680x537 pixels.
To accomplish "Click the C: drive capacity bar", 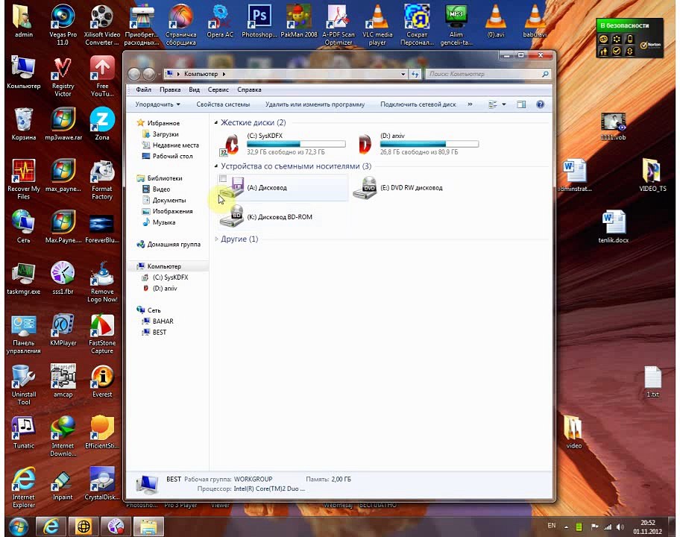I will point(296,144).
